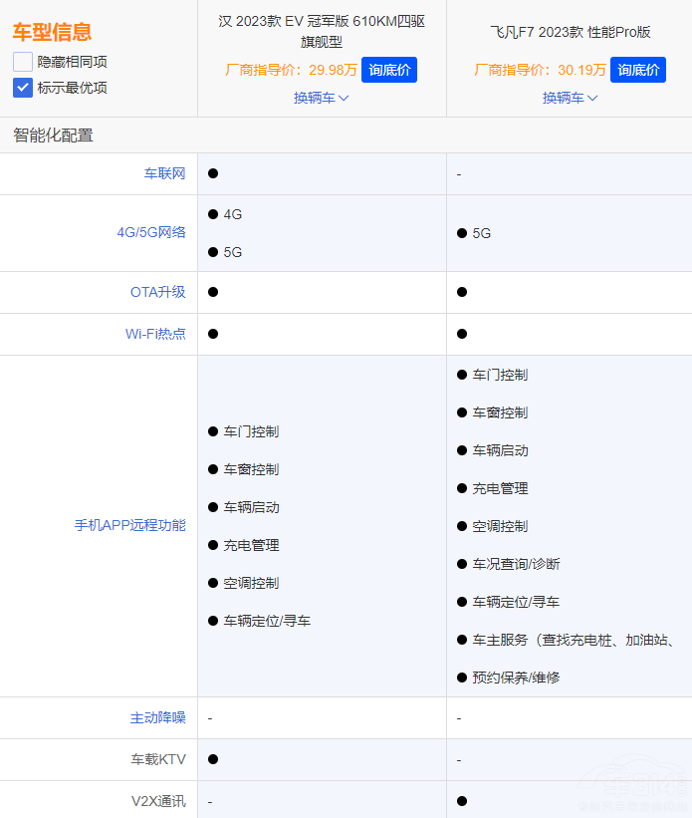This screenshot has height=818, width=692.
Task: Click the V2X通讯 row label
Action: coord(158,801)
